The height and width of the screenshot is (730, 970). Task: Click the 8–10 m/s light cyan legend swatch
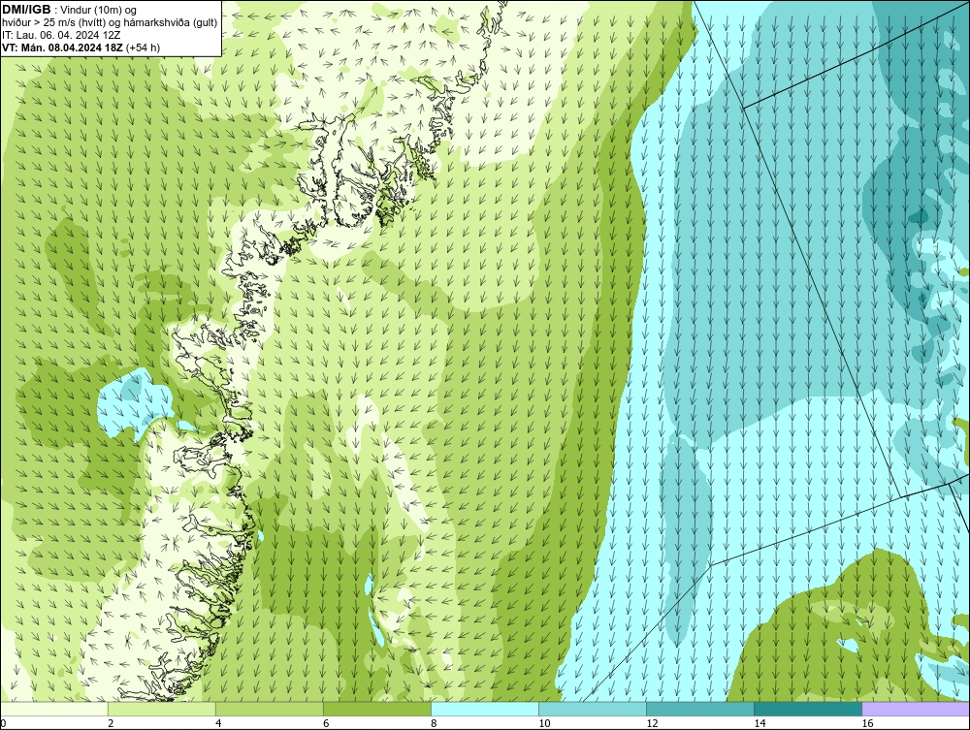tap(484, 709)
